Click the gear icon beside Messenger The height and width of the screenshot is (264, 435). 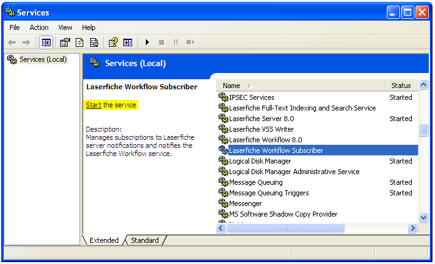223,203
